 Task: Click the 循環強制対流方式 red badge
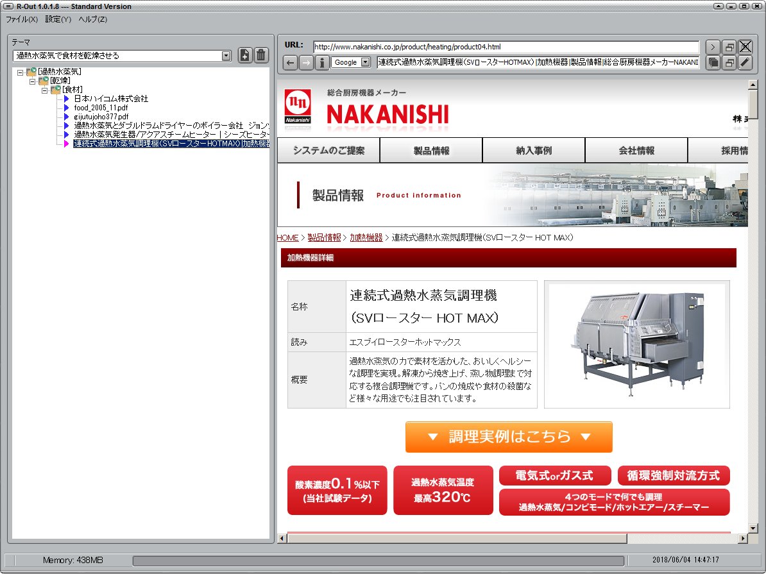click(x=674, y=475)
